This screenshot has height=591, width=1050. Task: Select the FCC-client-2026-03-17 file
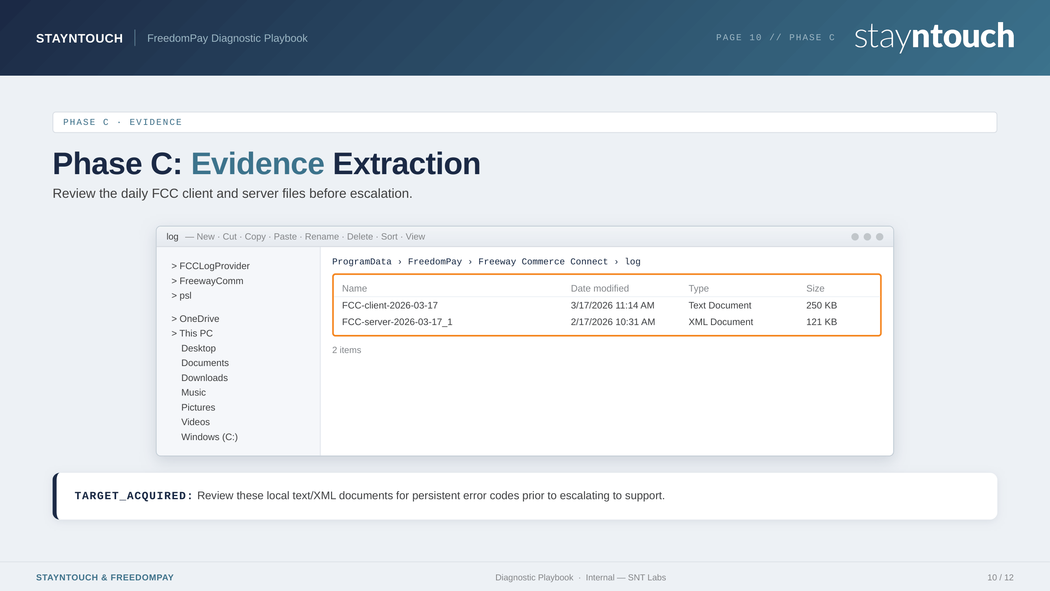(390, 305)
